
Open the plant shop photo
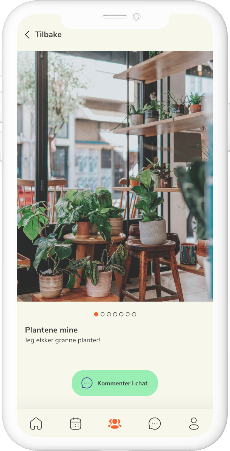(115, 176)
